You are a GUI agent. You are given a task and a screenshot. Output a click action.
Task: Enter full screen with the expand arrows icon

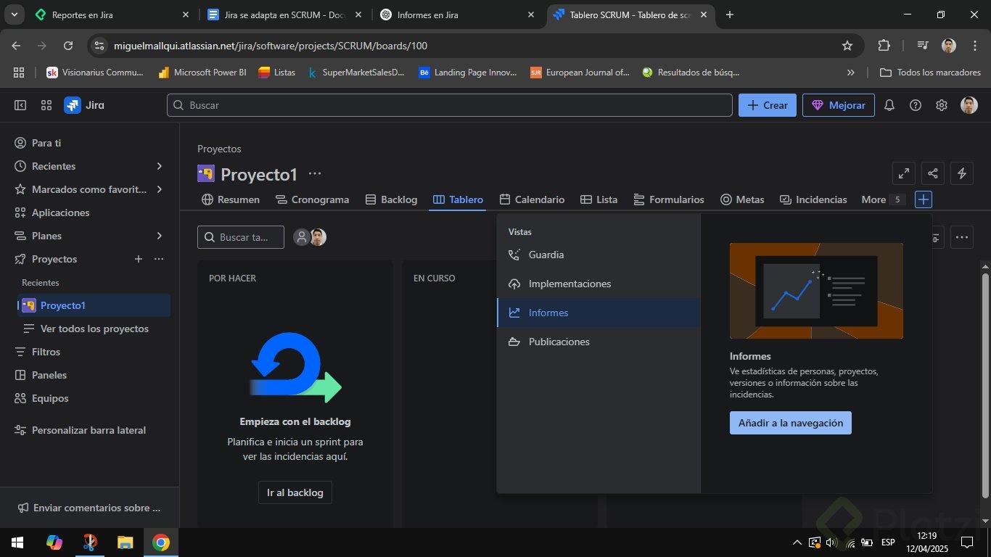pos(904,173)
